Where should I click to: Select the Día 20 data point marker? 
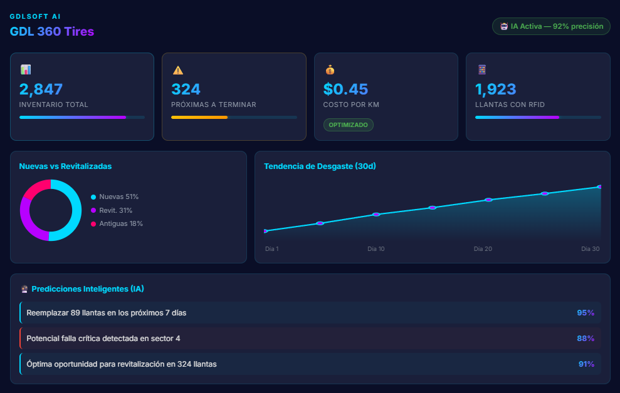click(x=488, y=200)
